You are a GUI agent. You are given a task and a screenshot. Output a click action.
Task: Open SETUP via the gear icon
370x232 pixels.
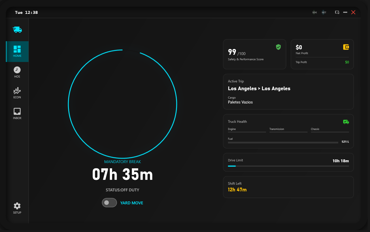pos(17,208)
